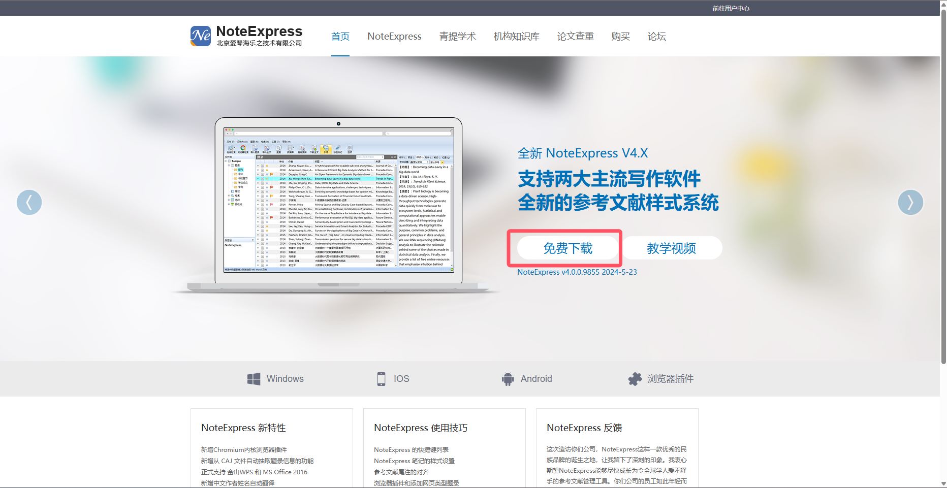The image size is (947, 488).
Task: Select the Android platform label
Action: click(x=536, y=379)
